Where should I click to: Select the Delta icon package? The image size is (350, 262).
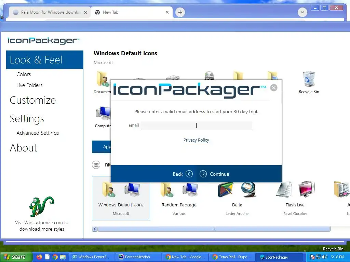[x=237, y=199]
